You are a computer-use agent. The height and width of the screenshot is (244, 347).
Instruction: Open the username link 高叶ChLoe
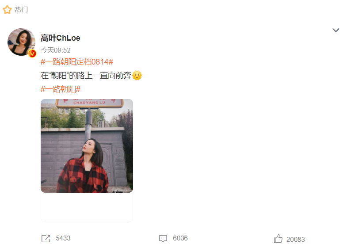61,38
